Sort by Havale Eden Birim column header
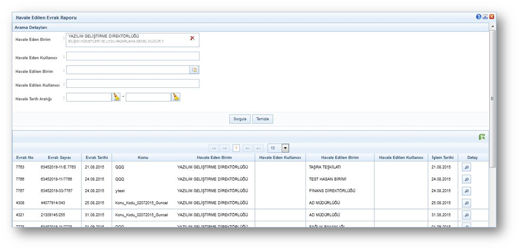 [x=214, y=157]
